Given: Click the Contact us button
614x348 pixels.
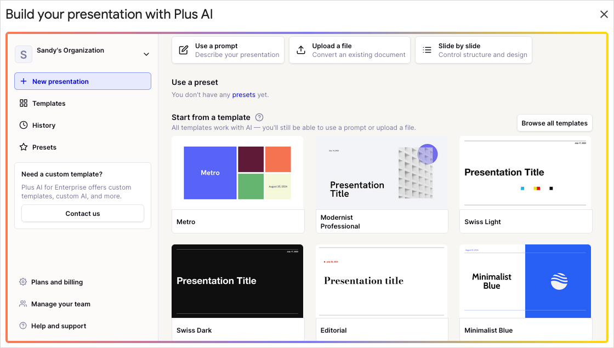Looking at the screenshot, I should coord(83,213).
